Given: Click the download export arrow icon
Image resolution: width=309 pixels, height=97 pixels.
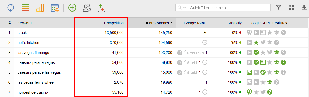Looking at the screenshot, I should point(304,8).
